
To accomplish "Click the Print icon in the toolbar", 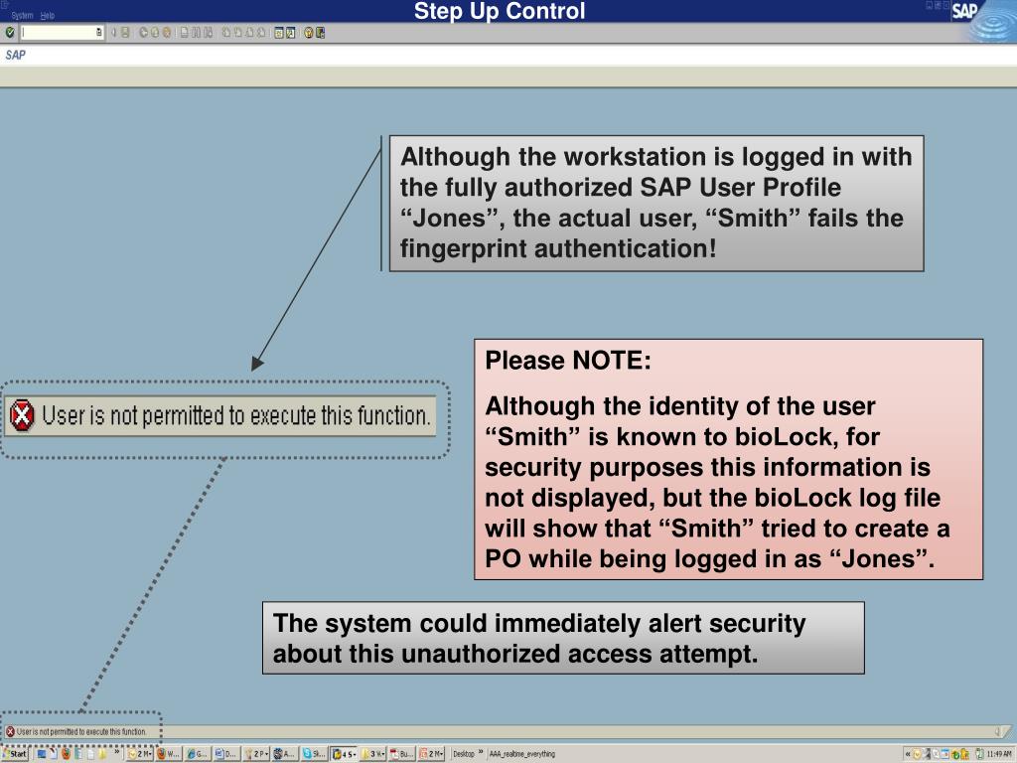I will tap(184, 32).
